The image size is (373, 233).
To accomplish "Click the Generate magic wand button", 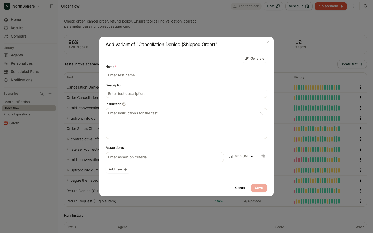I will [x=255, y=59].
